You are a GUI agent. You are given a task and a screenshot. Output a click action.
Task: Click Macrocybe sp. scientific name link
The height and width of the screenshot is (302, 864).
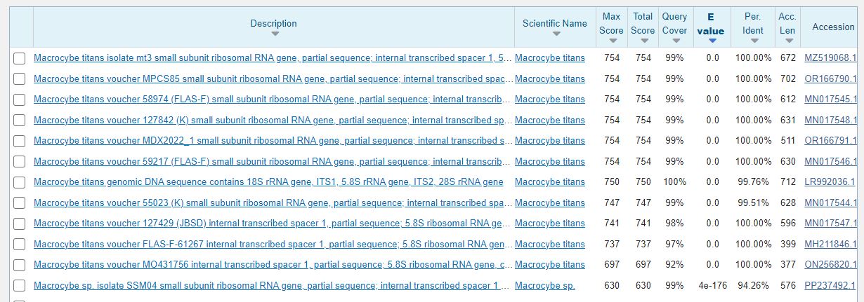pyautogui.click(x=544, y=286)
